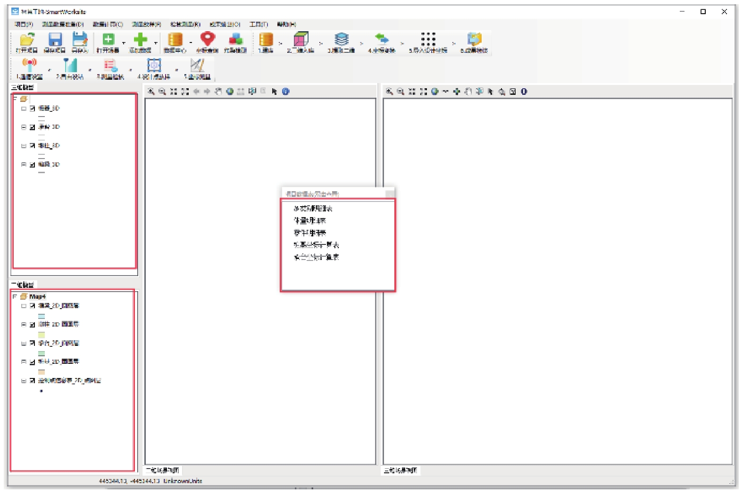Viewport: 743px width, 495px height.
Task: Open the first menu in the menu bar
Action: click(23, 24)
